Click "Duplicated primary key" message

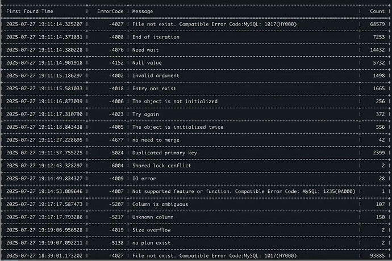point(165,153)
